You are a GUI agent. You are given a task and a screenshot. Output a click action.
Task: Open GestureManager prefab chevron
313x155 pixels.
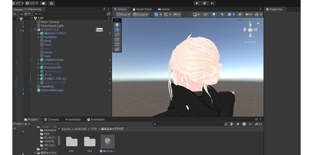[x=110, y=90]
